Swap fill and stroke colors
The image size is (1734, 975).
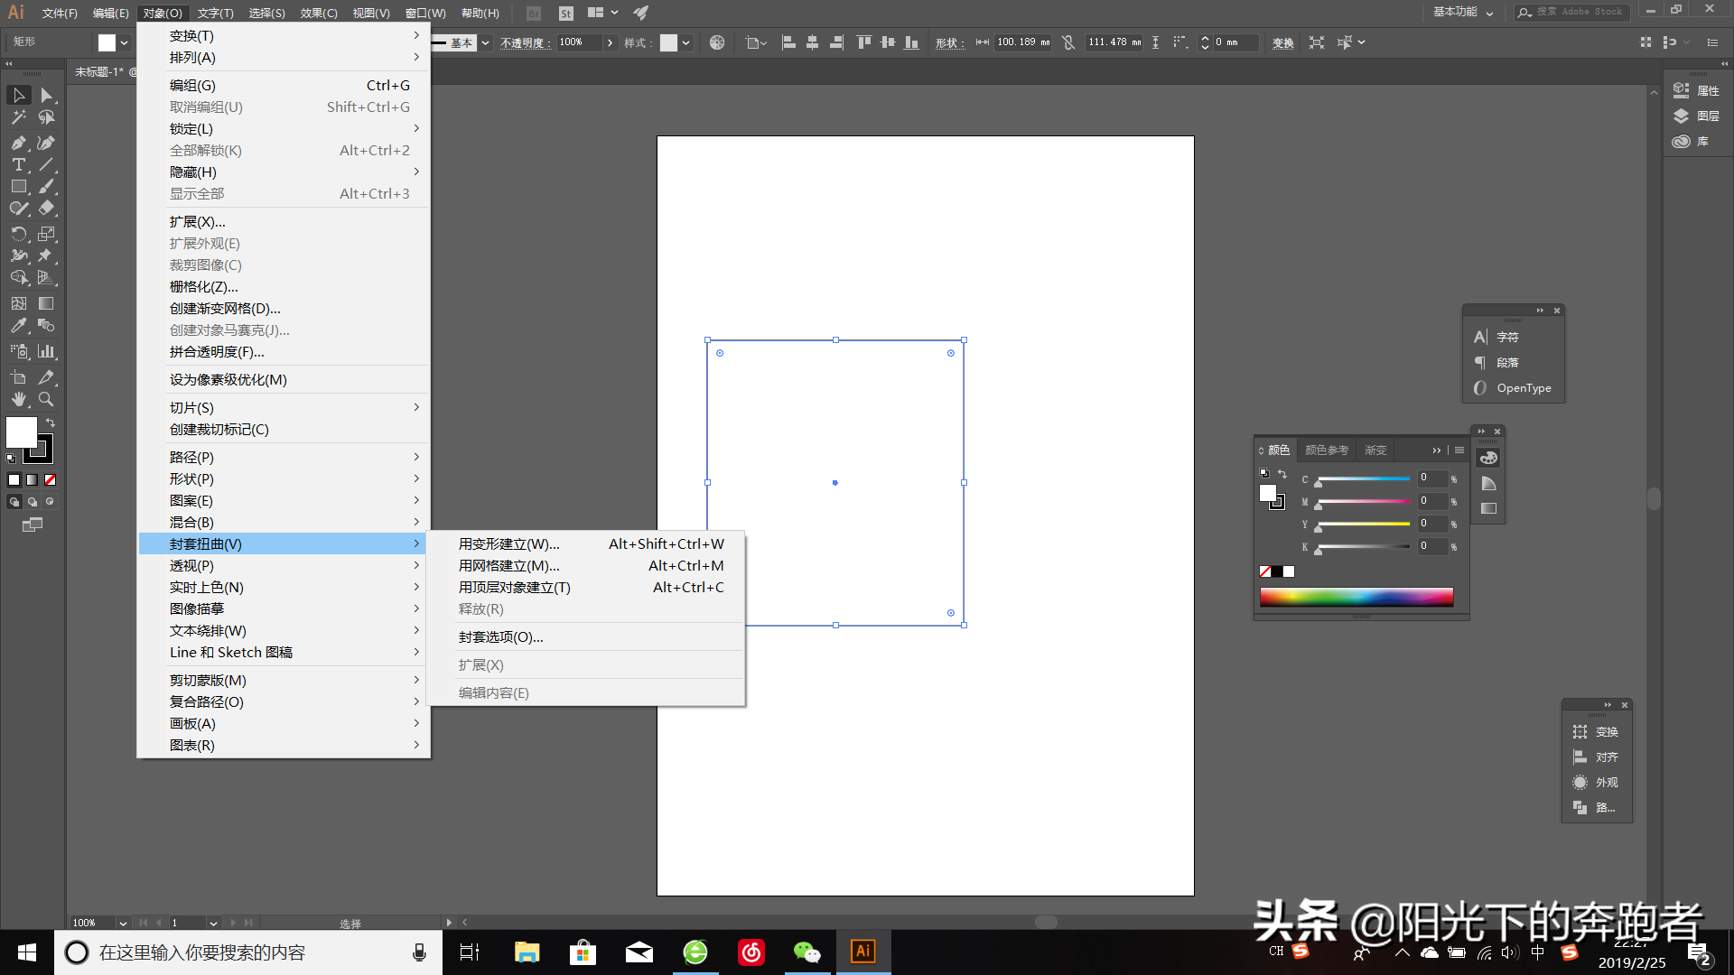point(51,422)
